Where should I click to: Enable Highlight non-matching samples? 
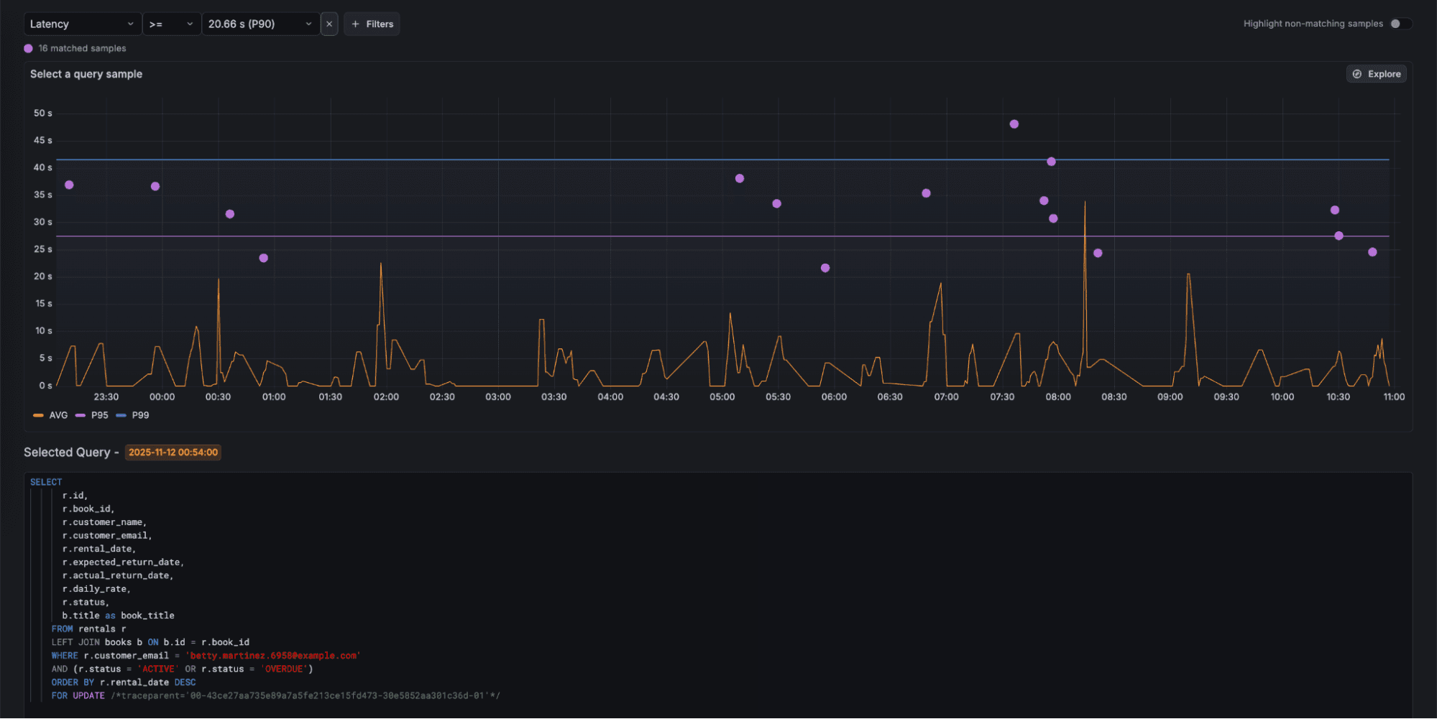click(x=1398, y=23)
